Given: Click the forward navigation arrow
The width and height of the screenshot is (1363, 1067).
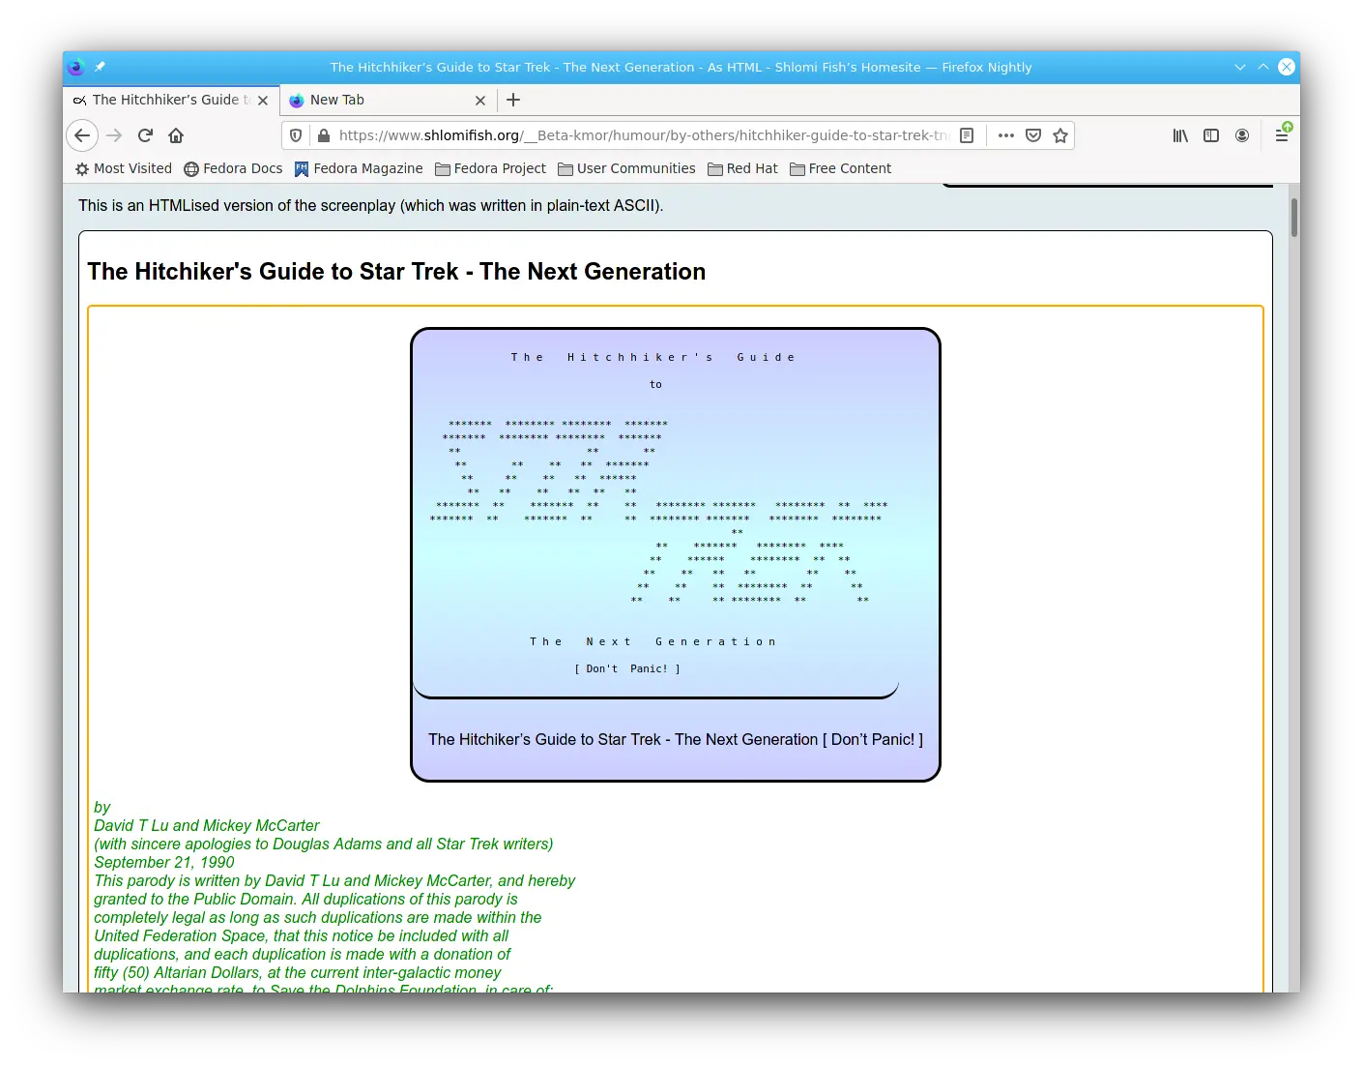Looking at the screenshot, I should [114, 135].
